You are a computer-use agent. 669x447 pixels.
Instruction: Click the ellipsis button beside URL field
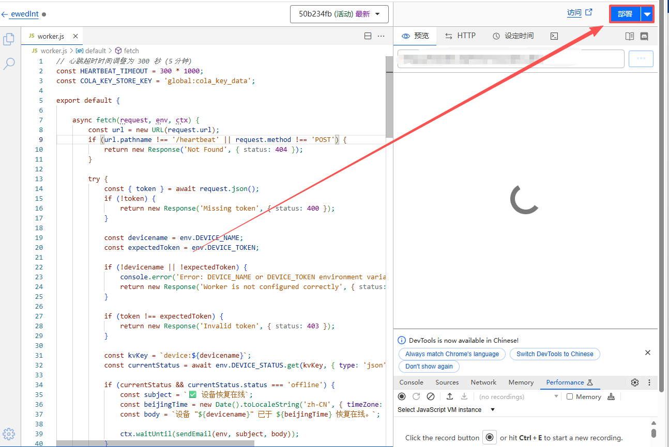(x=641, y=59)
